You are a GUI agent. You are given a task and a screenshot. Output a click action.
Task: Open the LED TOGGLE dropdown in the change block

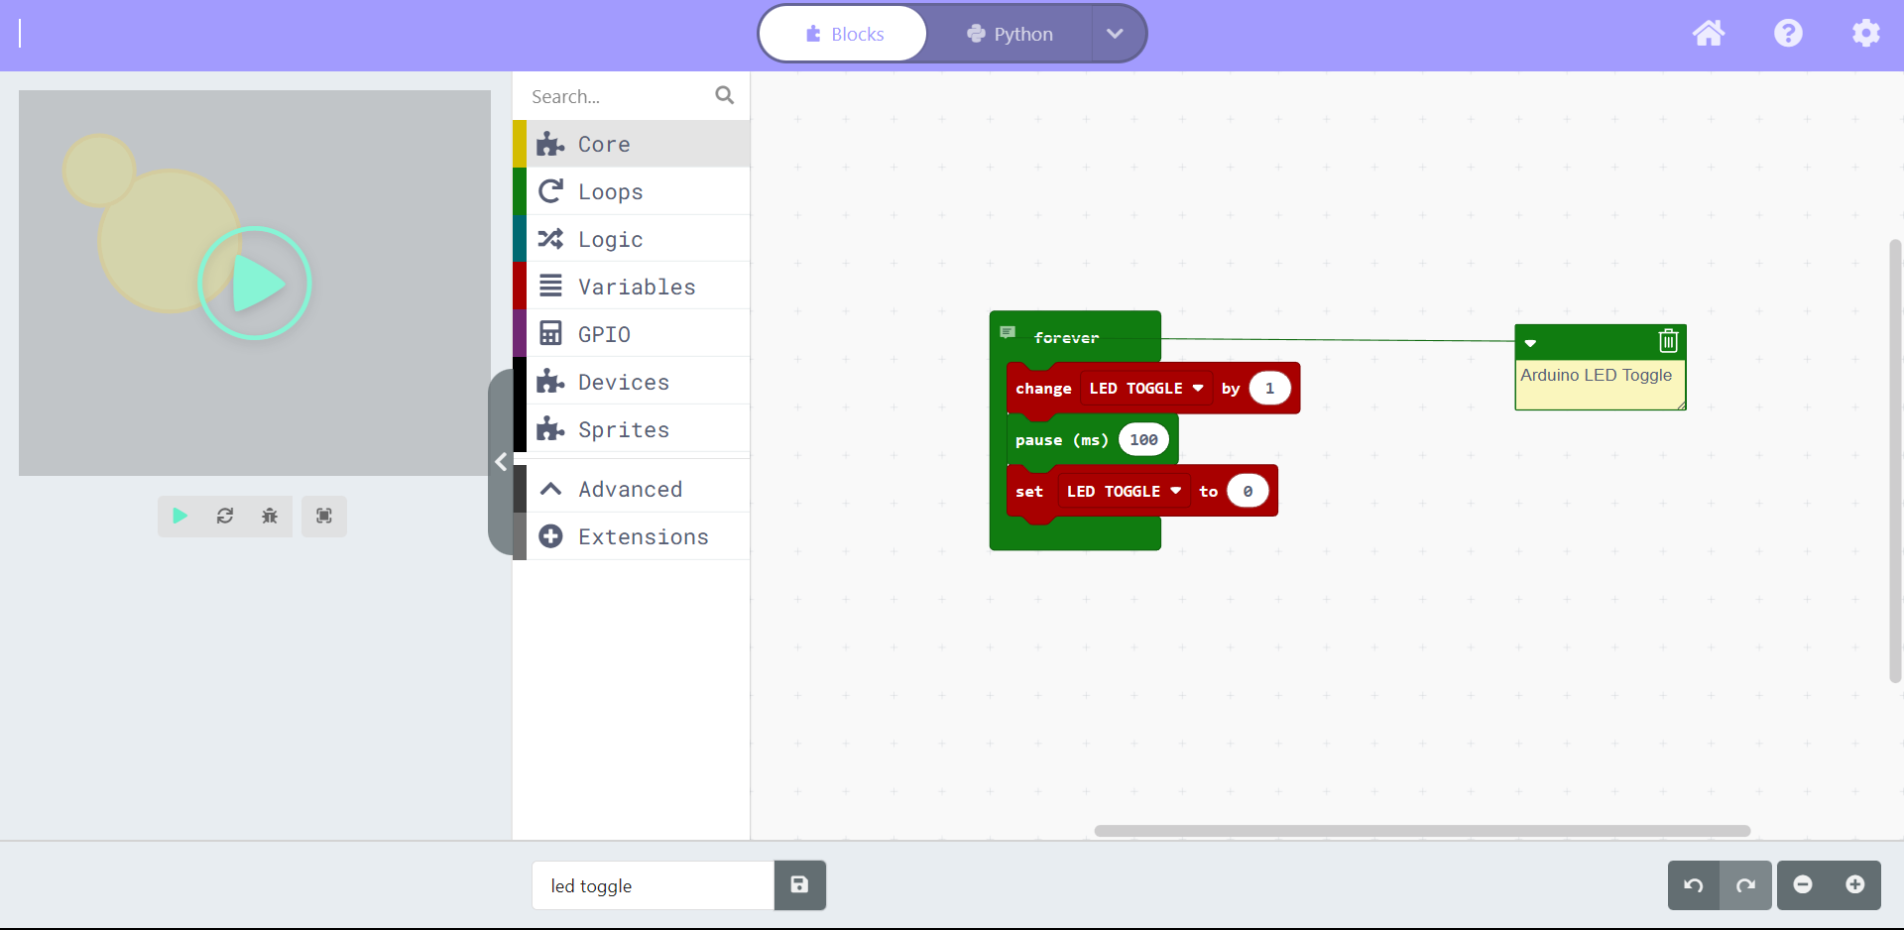(x=1200, y=388)
